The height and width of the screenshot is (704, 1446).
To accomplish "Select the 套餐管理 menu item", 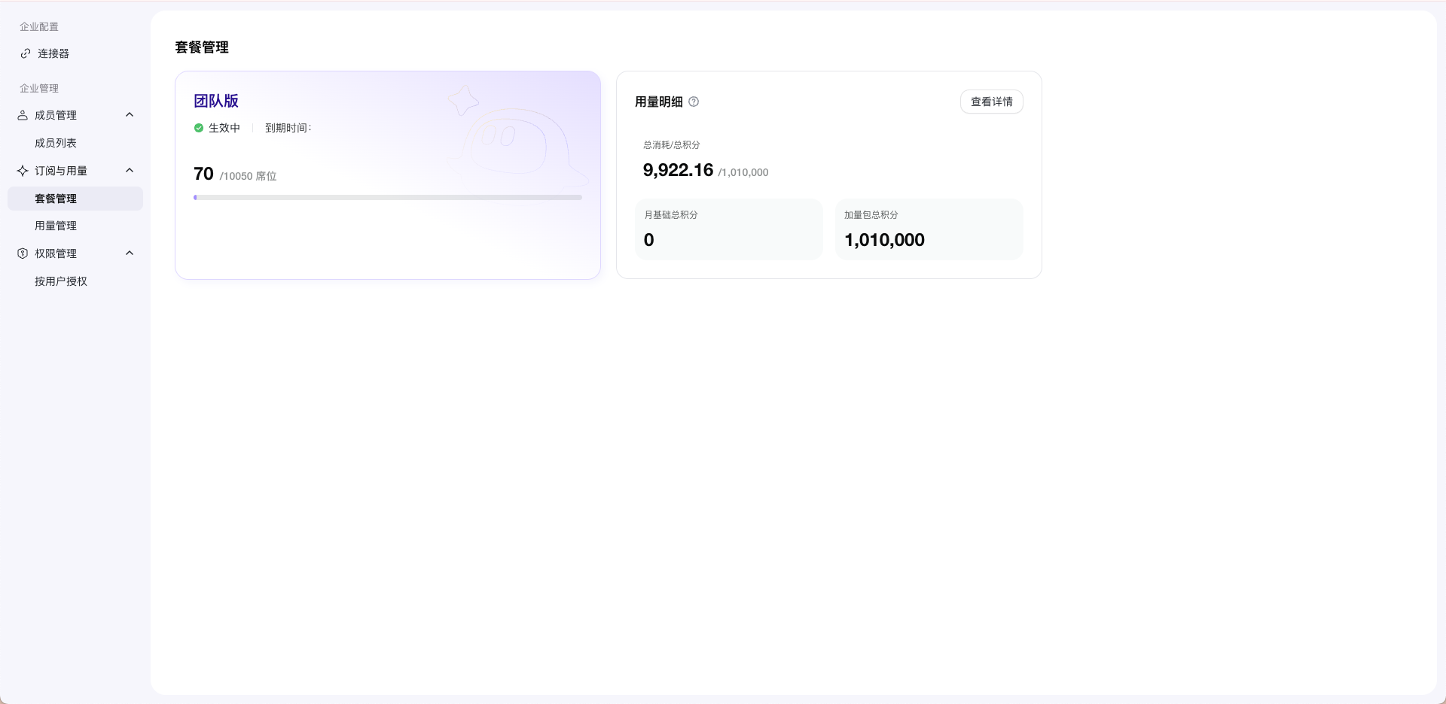I will pos(75,199).
